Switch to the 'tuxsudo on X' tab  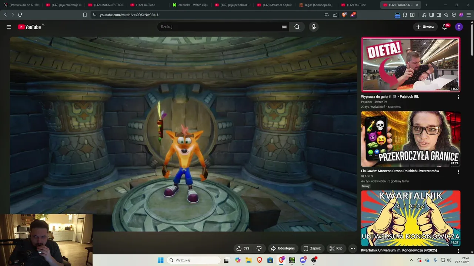coord(21,5)
